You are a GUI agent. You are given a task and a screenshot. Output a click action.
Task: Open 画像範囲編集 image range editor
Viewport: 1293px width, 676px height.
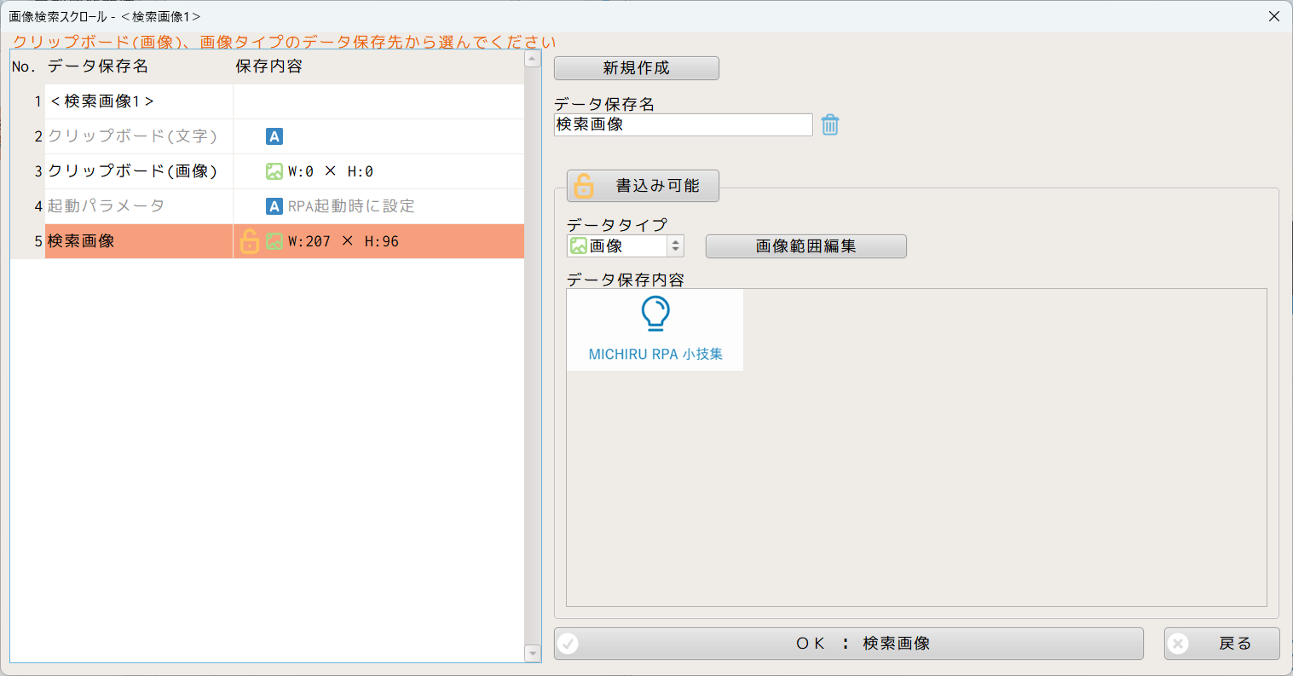[805, 246]
